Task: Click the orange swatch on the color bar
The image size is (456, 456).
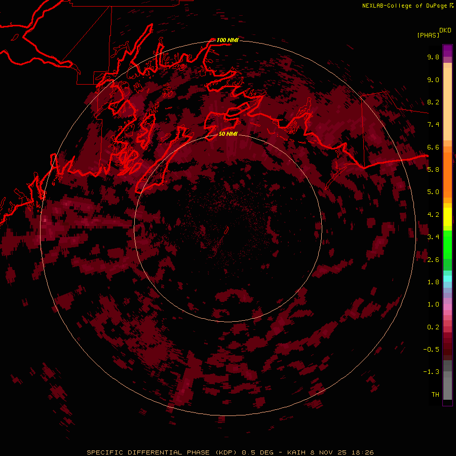Action: coord(447,175)
